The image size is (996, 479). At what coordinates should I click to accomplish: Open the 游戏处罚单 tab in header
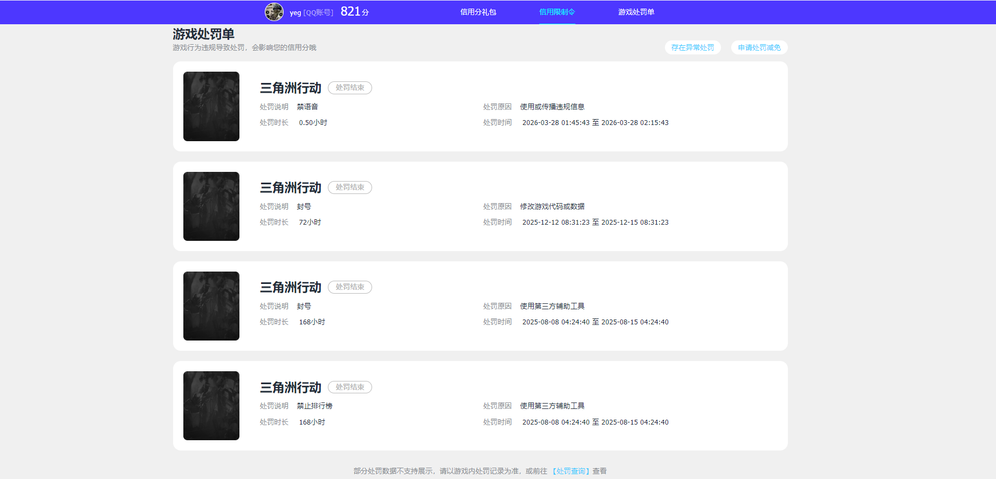click(x=636, y=12)
